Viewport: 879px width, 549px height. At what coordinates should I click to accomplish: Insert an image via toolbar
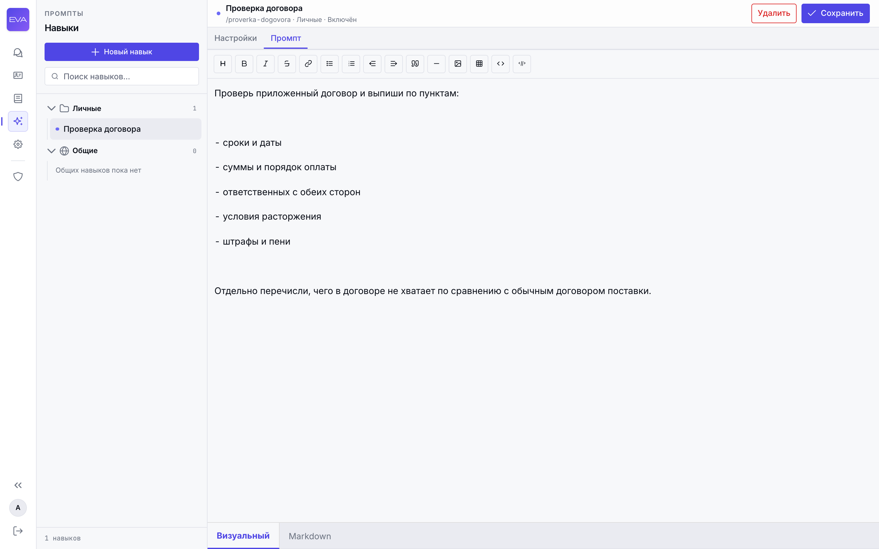click(x=458, y=64)
